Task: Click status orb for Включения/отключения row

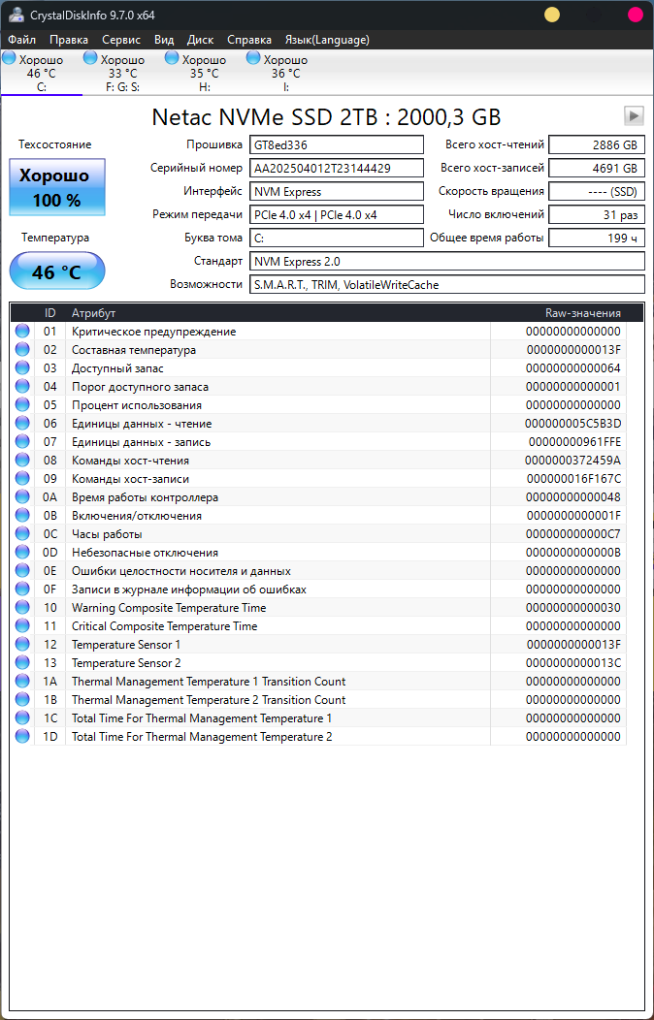Action: [x=22, y=515]
